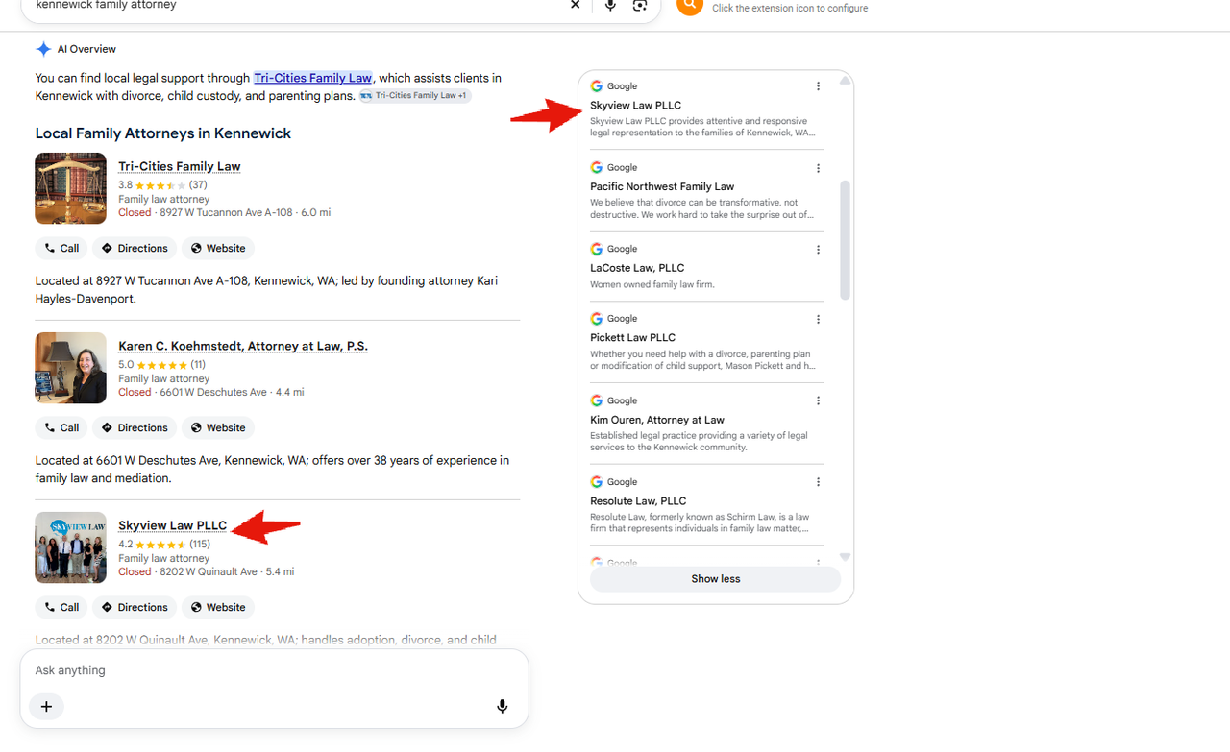Open the Pickett Law PLLC source card
Viewport: 1230px width, 752px height.
click(706, 341)
